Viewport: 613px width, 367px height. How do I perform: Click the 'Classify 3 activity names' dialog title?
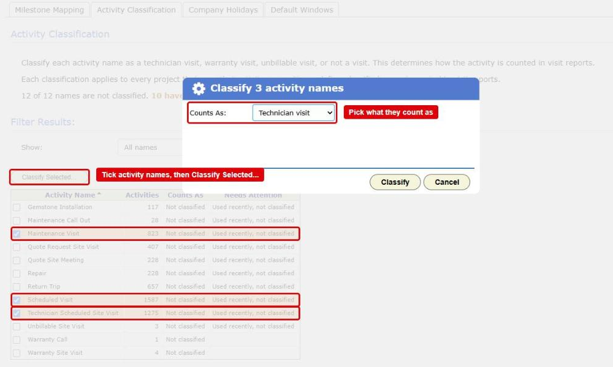[x=277, y=88]
